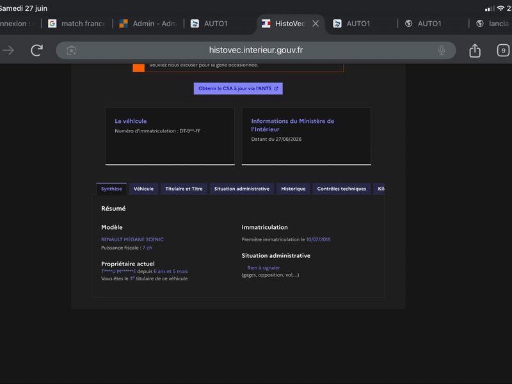Tap the forward navigation arrow

pyautogui.click(x=8, y=51)
